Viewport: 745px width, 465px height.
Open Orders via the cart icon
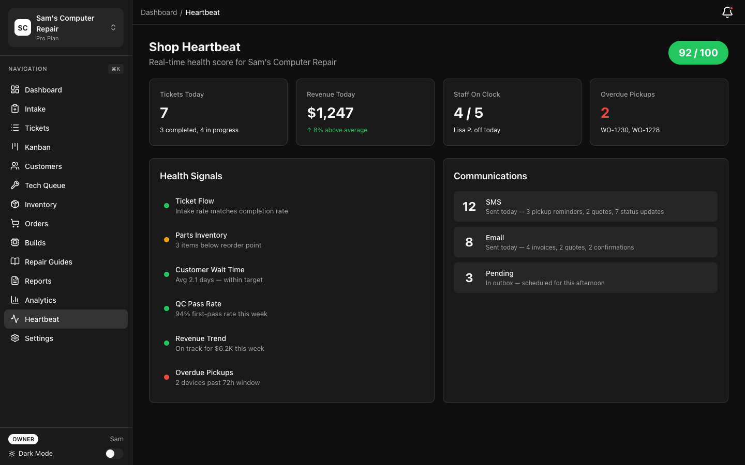pos(14,223)
